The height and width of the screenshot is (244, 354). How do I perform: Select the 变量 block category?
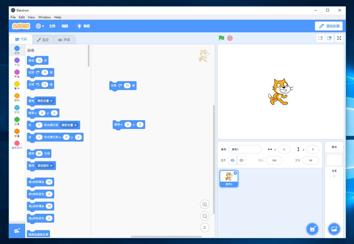[17, 133]
